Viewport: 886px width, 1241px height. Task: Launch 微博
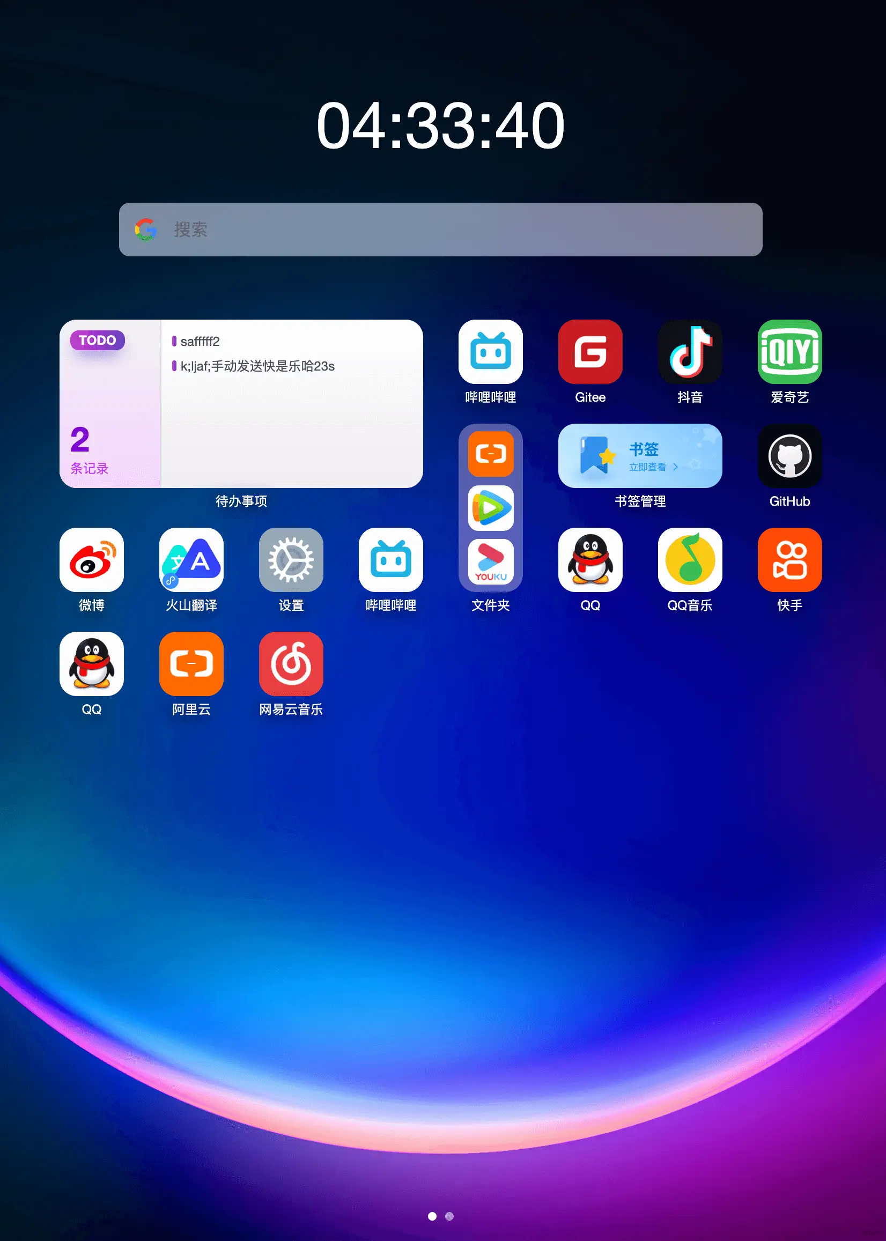point(92,560)
